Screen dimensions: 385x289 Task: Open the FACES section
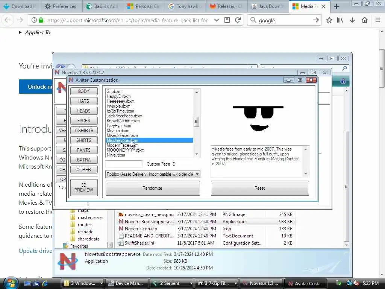tap(84, 121)
